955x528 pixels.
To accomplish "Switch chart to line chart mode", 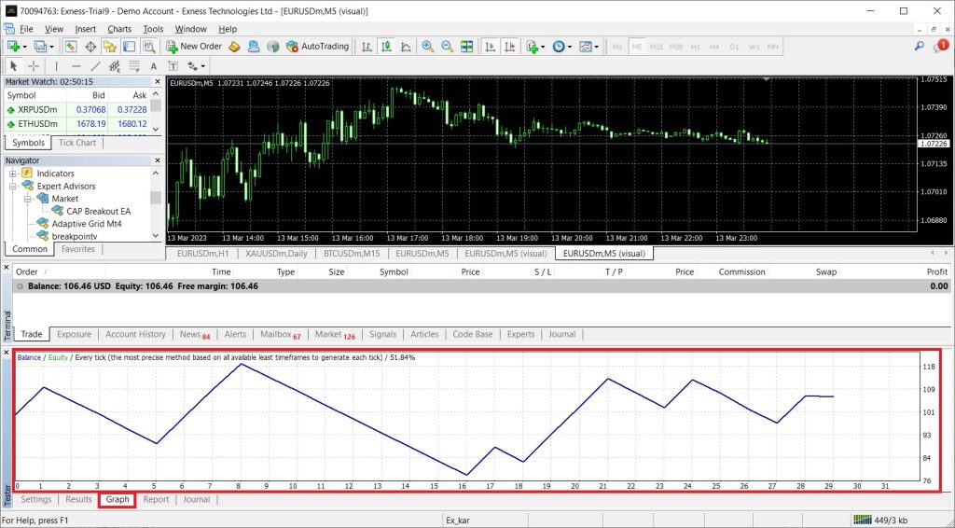I will 406,47.
